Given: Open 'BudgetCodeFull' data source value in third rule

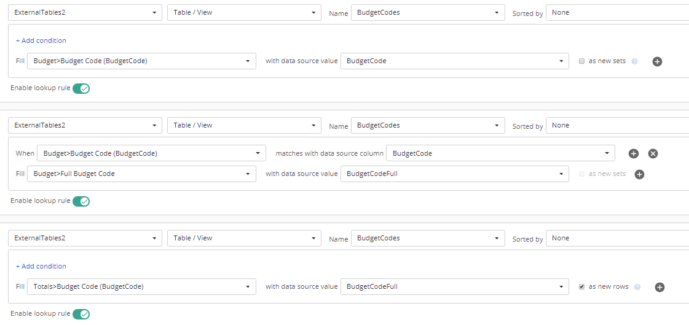Looking at the screenshot, I should (455, 287).
